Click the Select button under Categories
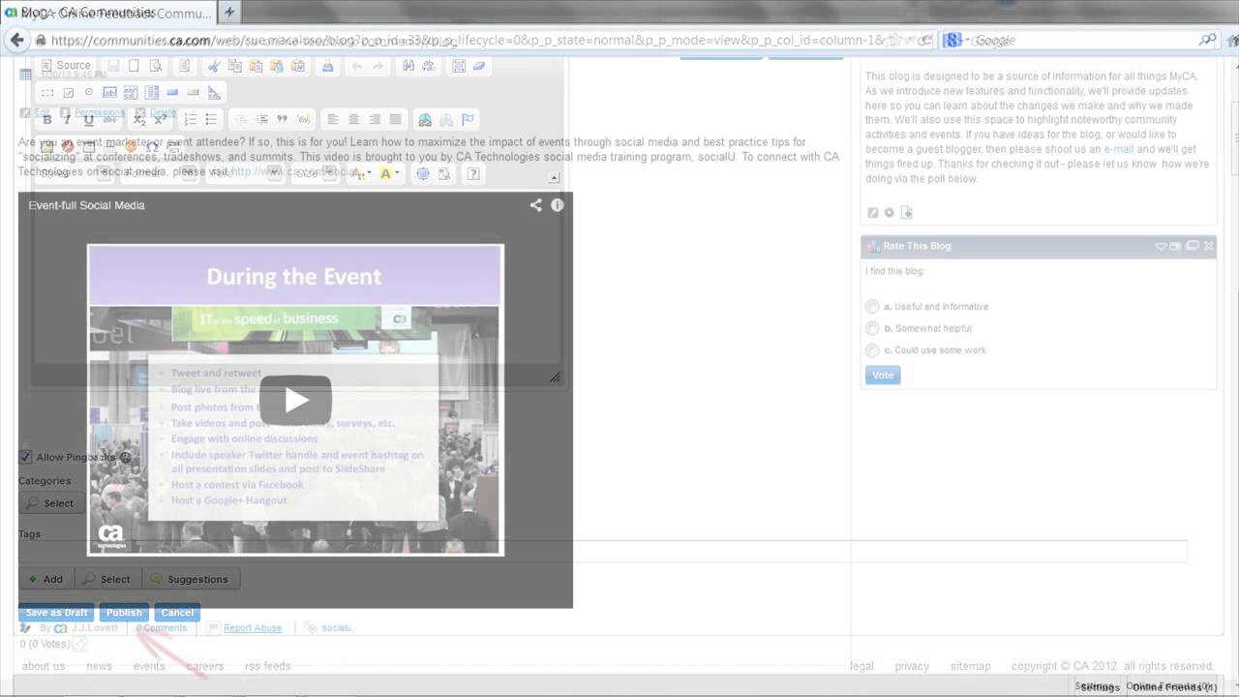Screen dimensions: 1239x697 (x=49, y=503)
